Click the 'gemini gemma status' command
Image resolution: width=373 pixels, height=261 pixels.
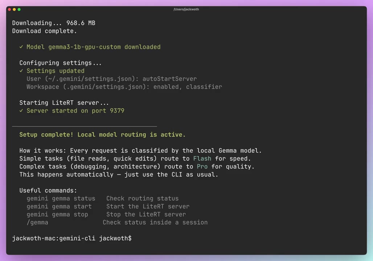pos(61,199)
